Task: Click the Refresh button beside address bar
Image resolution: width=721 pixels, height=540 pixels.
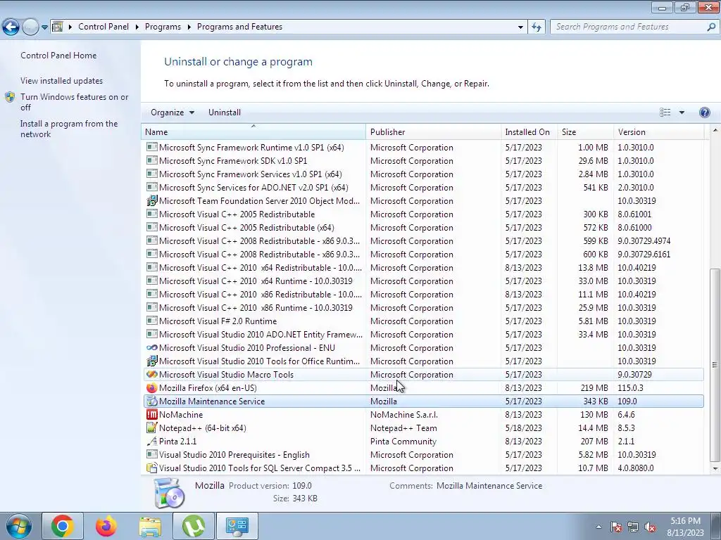Action: (x=536, y=27)
